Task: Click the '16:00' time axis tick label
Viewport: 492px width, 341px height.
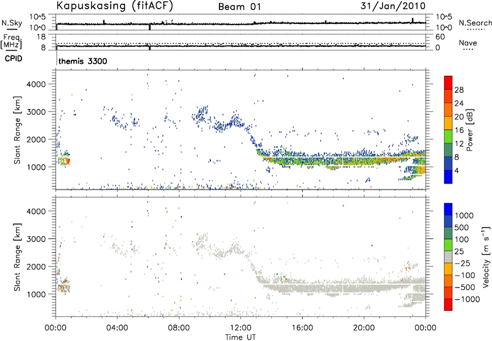Action: point(302,328)
